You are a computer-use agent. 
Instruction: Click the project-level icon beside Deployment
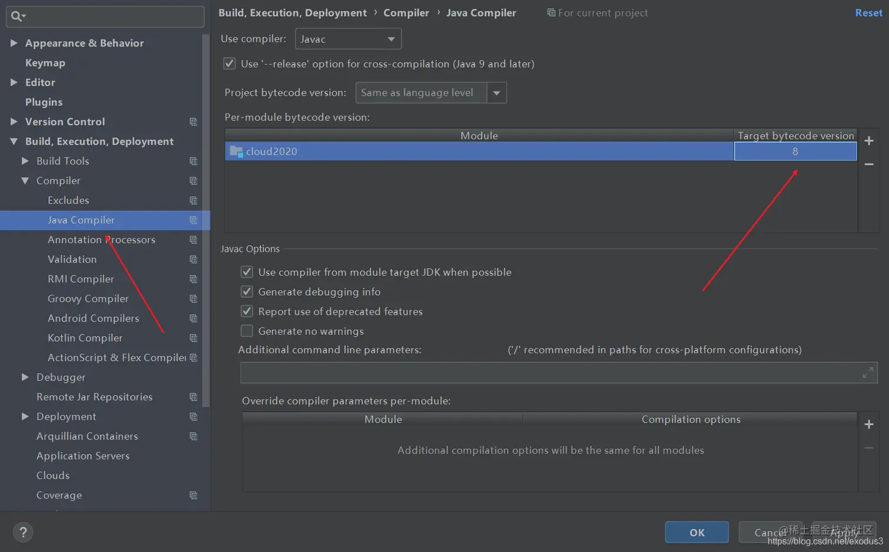pyautogui.click(x=193, y=417)
